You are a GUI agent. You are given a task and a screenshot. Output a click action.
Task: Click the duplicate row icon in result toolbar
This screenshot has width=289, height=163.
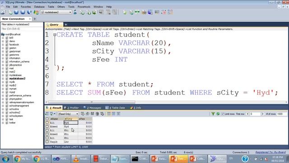pyautogui.click(x=88, y=114)
